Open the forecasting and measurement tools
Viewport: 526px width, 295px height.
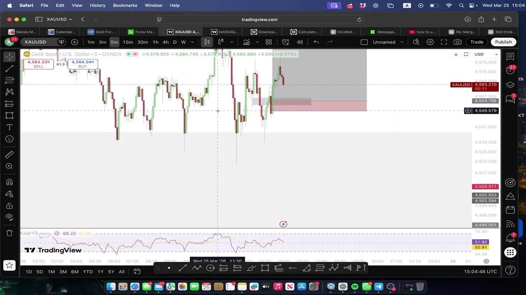tap(9, 104)
